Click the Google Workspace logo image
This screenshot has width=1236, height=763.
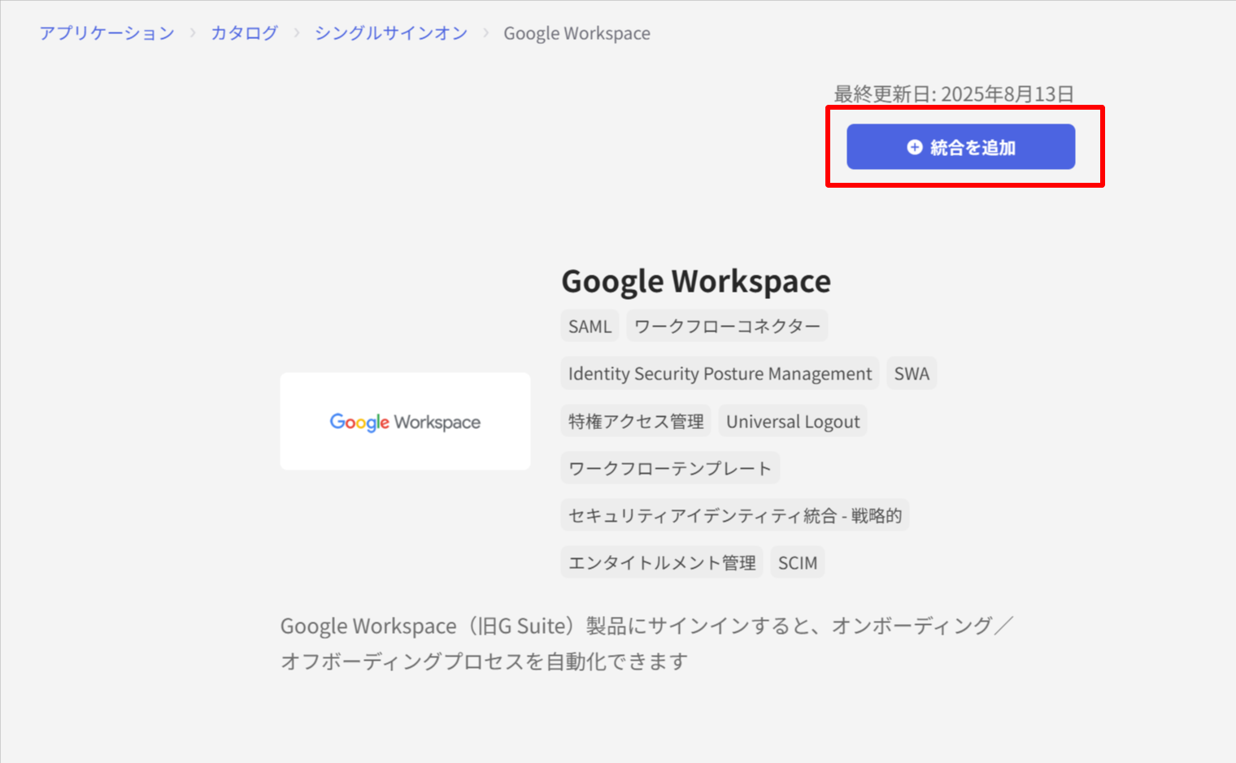[405, 421]
